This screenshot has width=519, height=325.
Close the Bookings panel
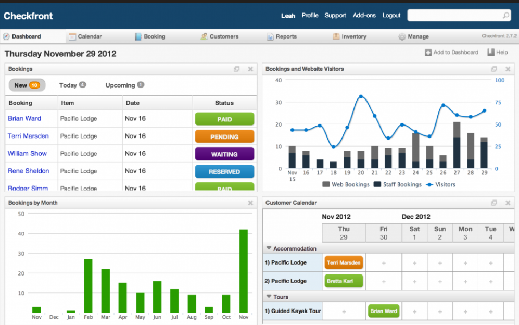coord(250,69)
